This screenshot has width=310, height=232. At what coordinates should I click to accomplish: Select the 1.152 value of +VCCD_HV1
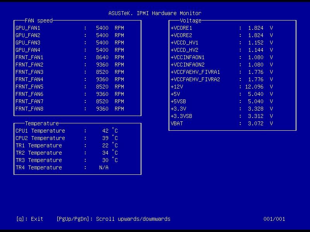(x=256, y=43)
